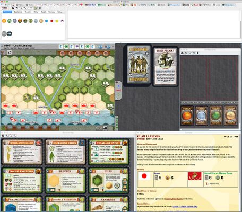The height and width of the screenshot is (212, 242).
Task: Click the landing craft icon left of the last one
Action: 100,47
